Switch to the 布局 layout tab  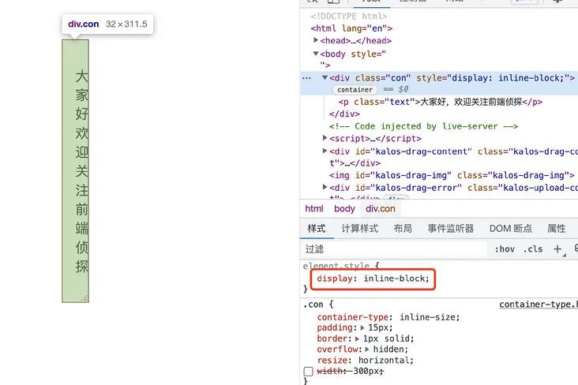coord(403,229)
